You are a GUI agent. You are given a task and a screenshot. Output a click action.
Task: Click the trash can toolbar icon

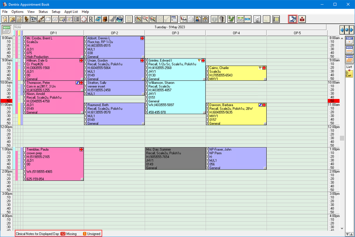(x=222, y=19)
